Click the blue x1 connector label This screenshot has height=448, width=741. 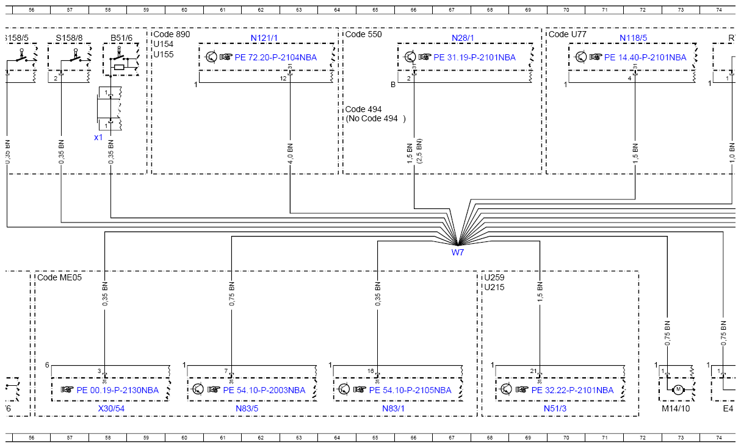(98, 137)
